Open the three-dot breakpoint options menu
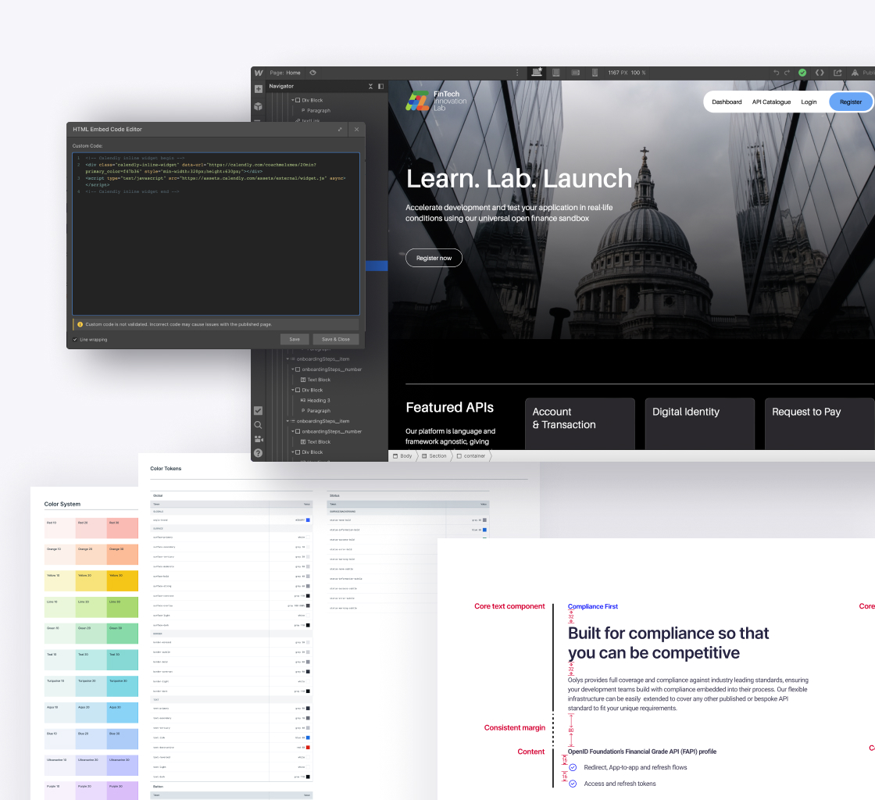The height and width of the screenshot is (800, 875). (517, 73)
